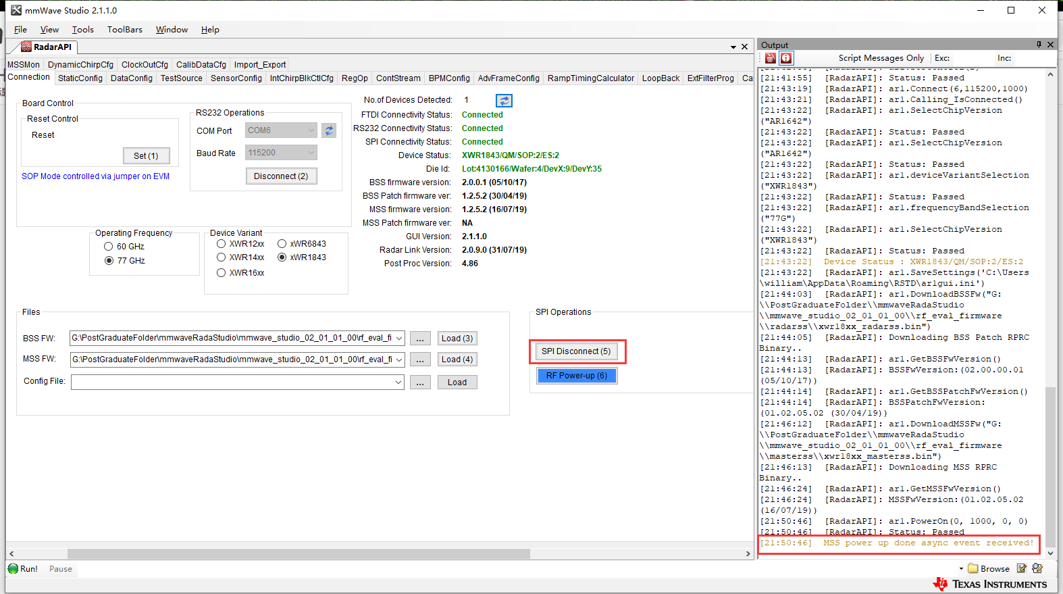Expand the BSS FW path dropdown
The height and width of the screenshot is (594, 1063).
[399, 339]
